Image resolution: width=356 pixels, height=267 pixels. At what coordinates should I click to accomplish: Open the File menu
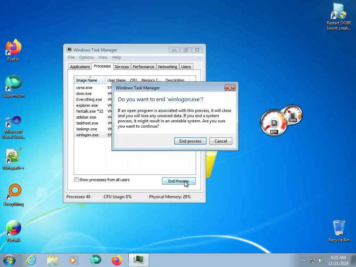pos(71,57)
